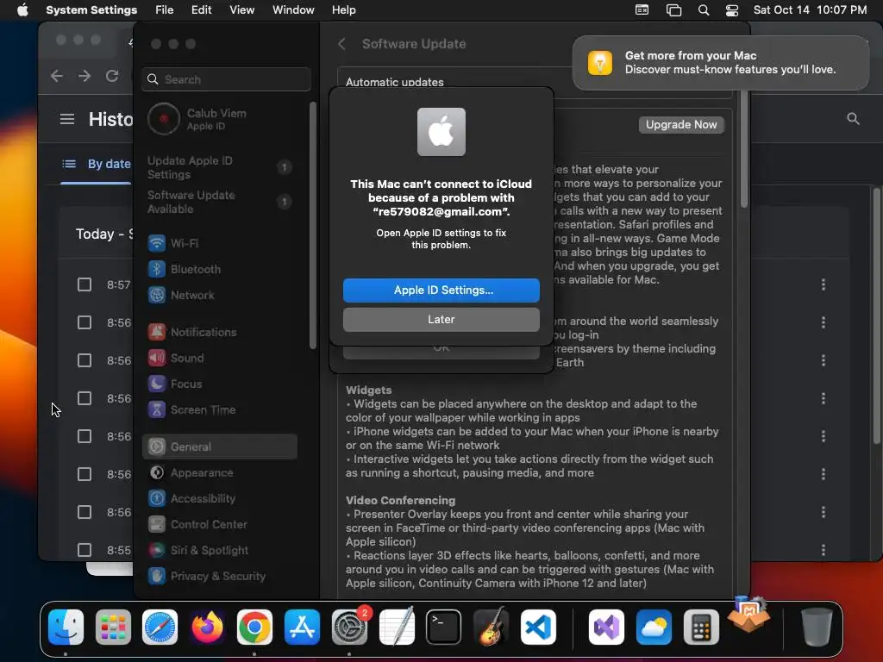This screenshot has height=662, width=883.
Task: Click the settings sidebar scrollbar
Action: pyautogui.click(x=312, y=225)
